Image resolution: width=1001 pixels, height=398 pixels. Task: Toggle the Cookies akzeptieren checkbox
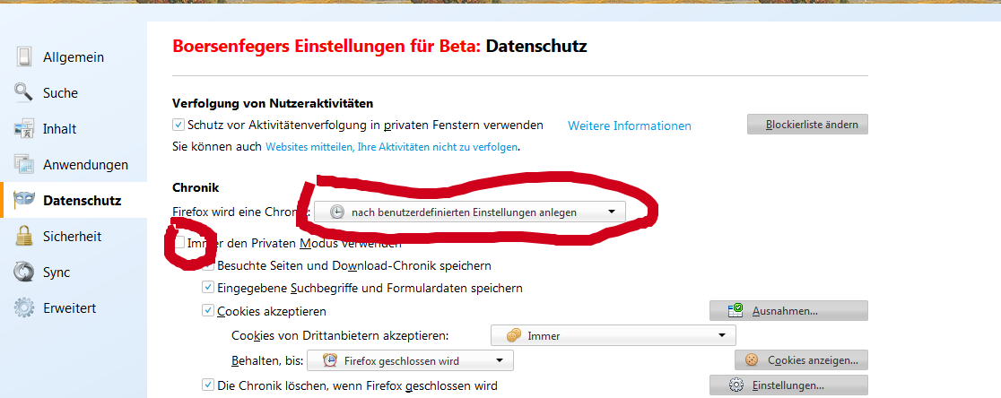click(x=208, y=311)
